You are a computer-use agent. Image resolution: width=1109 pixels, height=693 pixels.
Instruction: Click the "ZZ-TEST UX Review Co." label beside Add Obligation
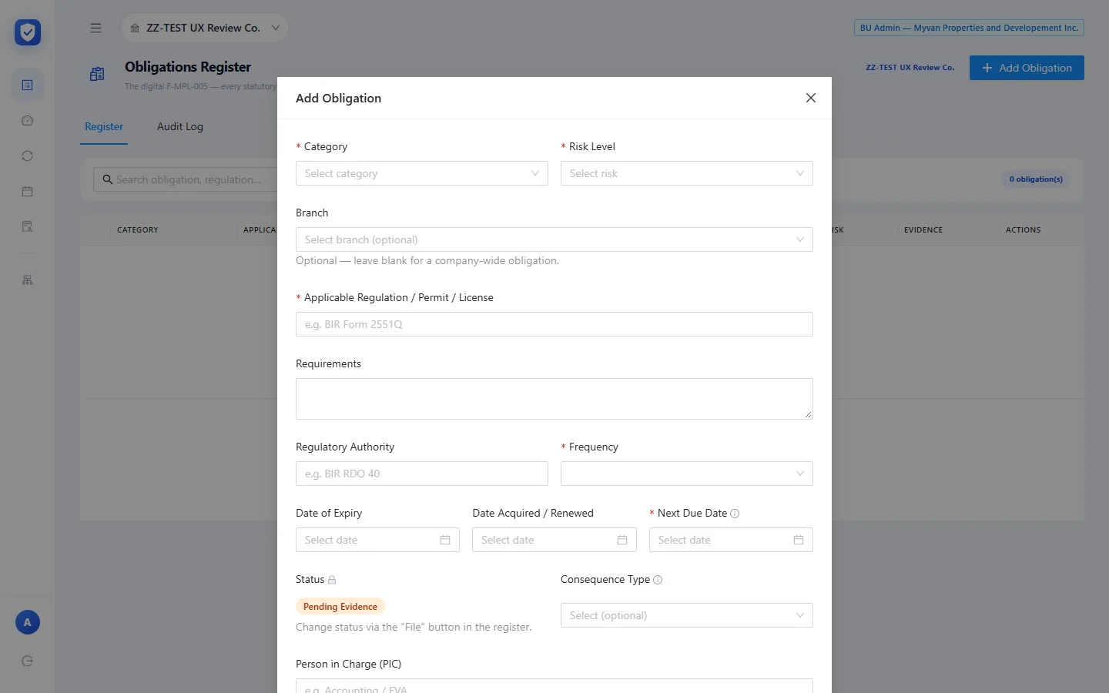(x=910, y=68)
